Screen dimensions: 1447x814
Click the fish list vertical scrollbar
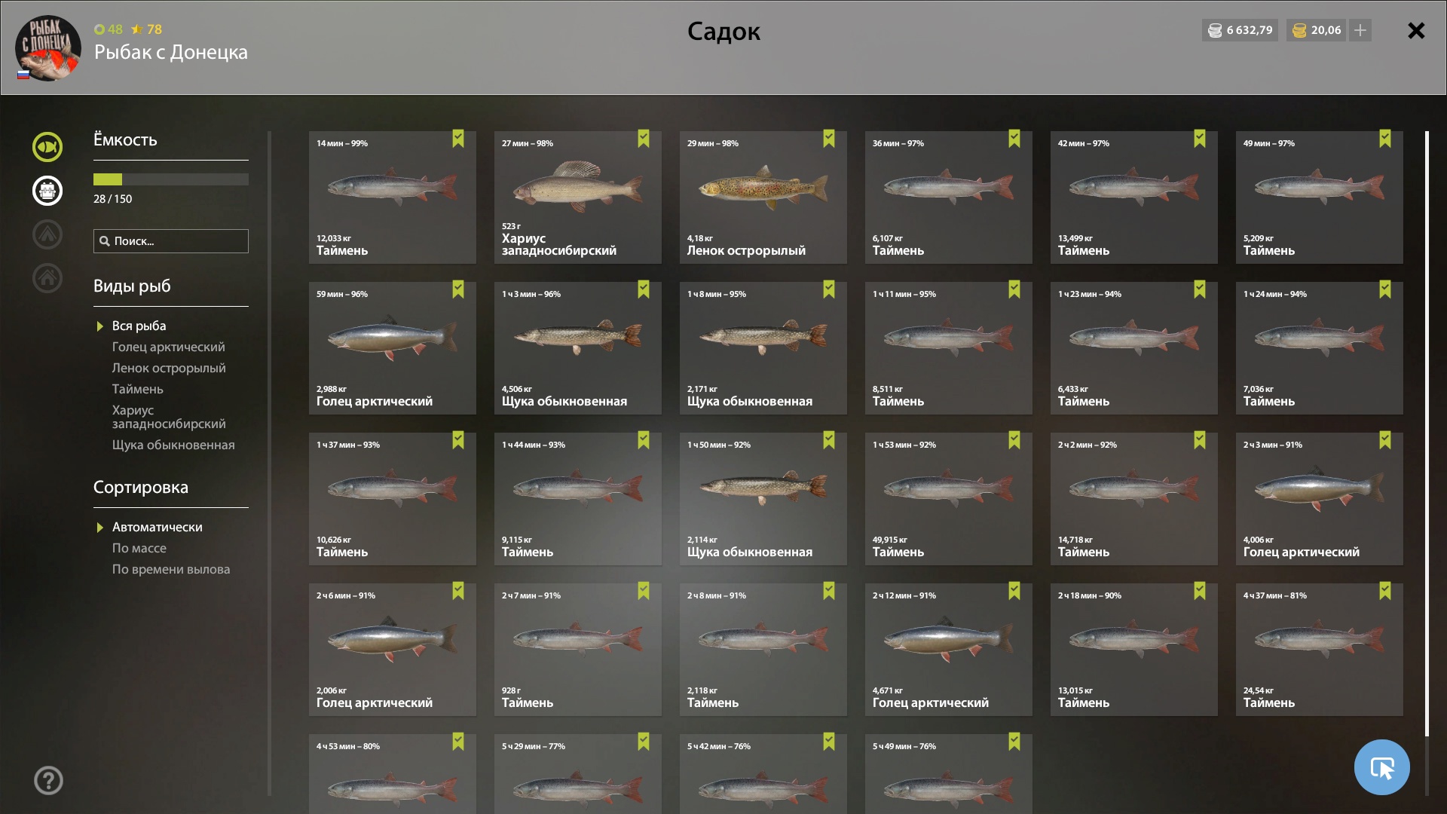[1427, 434]
